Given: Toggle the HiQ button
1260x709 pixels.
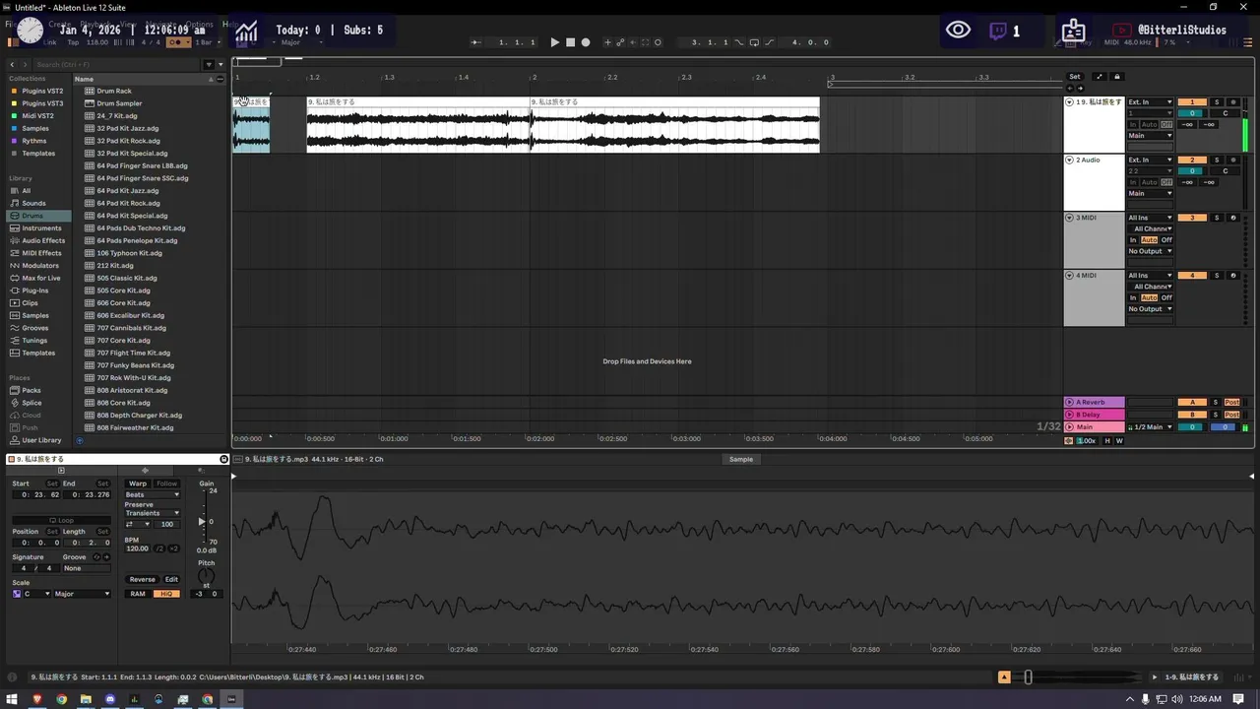Looking at the screenshot, I should (x=167, y=594).
